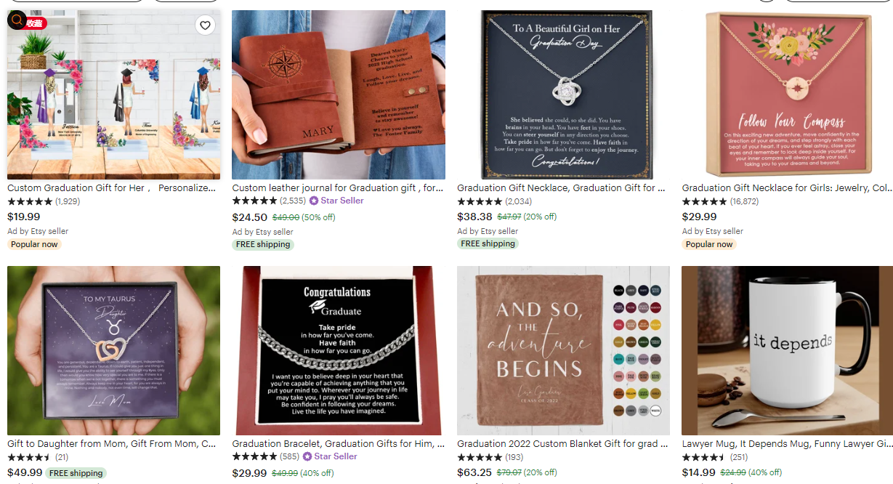Open the Lawyer Mug, It Depends Mug title
This screenshot has width=893, height=484.
coord(787,443)
